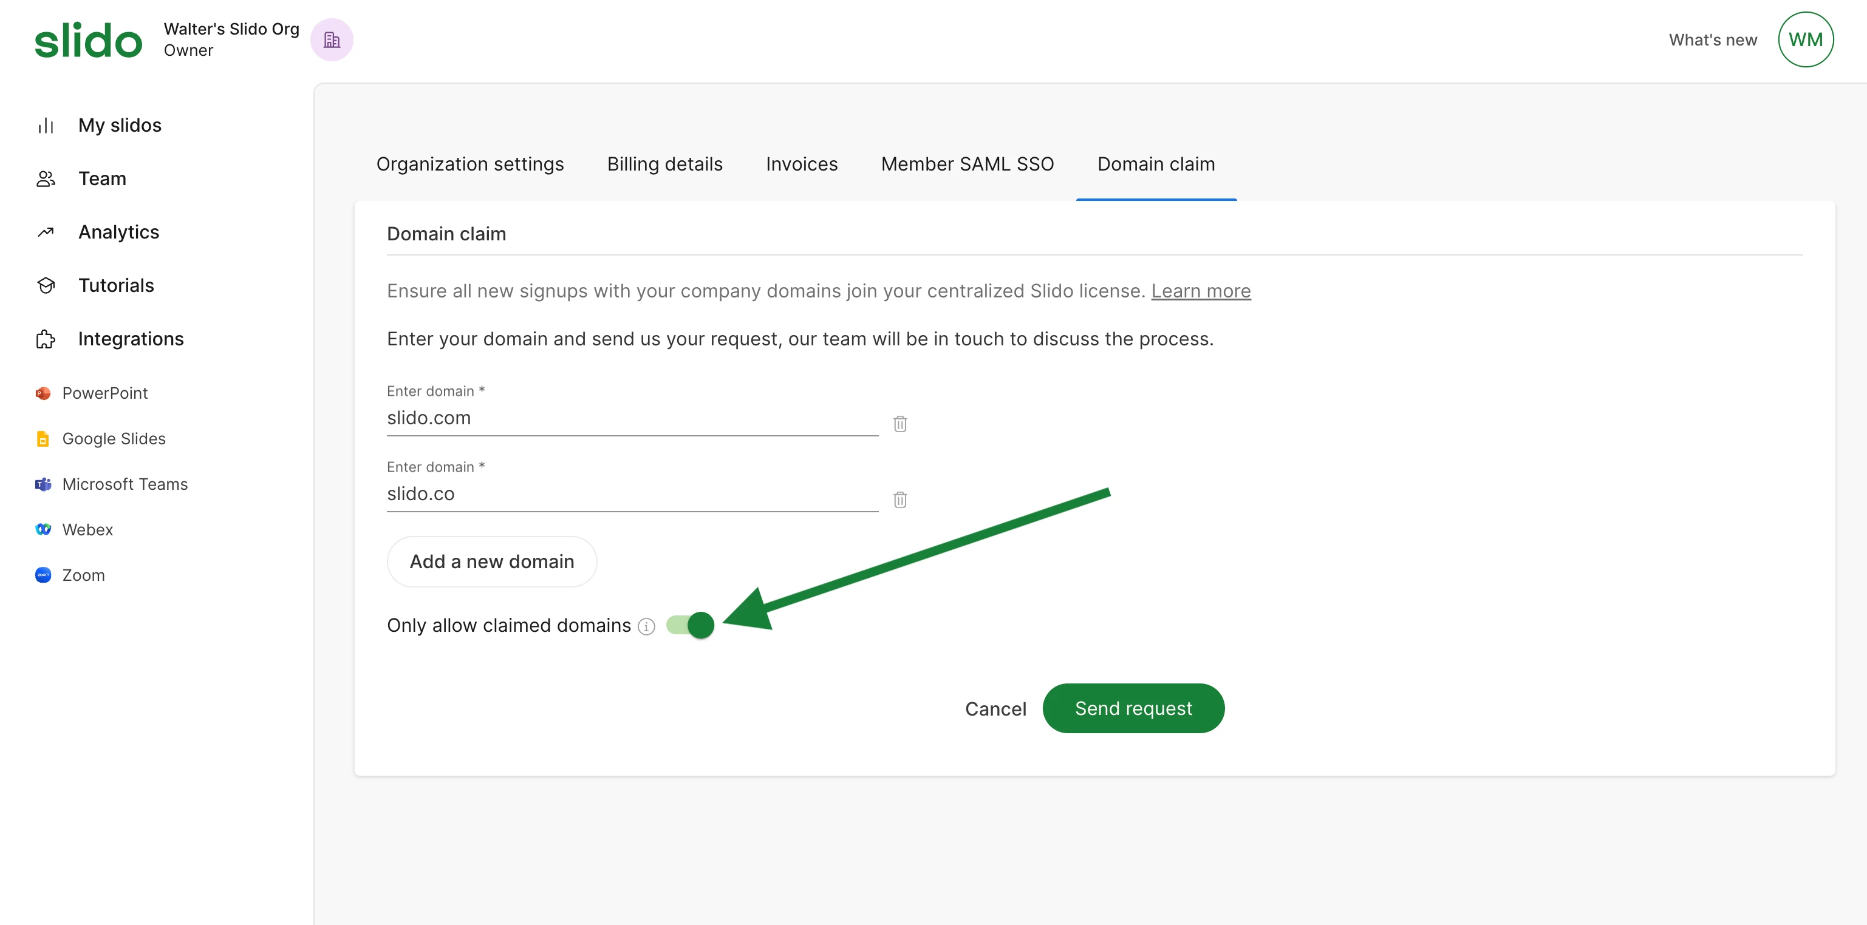Go to Analytics in sidebar
Screen dimensions: 1867x925
118,232
